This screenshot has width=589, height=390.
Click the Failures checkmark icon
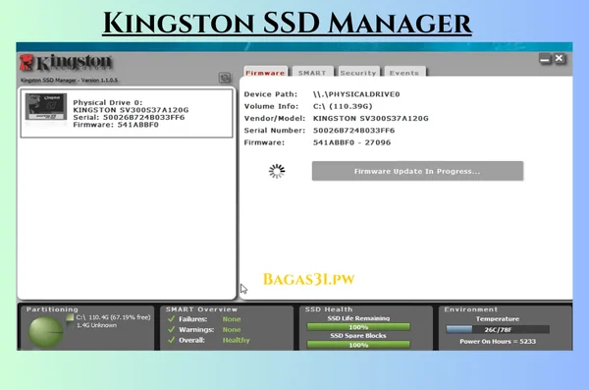click(x=171, y=319)
